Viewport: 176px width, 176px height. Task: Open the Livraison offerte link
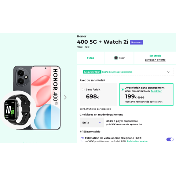(x=155, y=60)
